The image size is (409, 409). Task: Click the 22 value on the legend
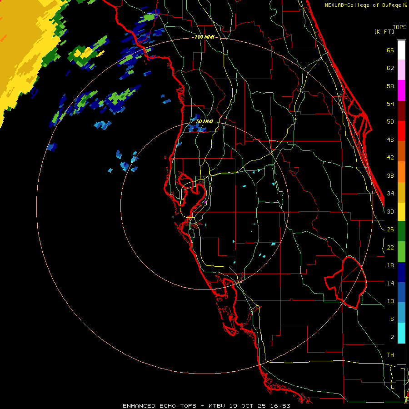point(390,247)
